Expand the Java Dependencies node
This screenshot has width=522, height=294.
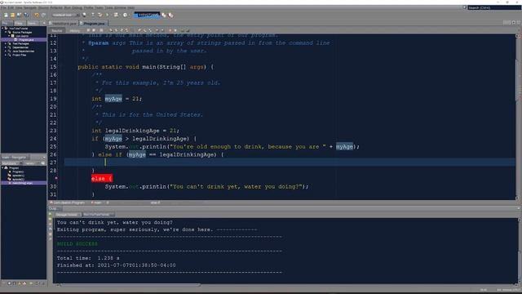point(6,51)
